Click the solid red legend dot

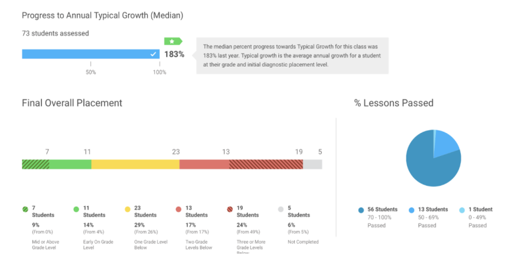(x=179, y=209)
